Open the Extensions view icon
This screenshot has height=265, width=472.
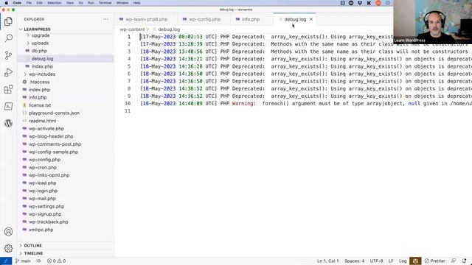coord(8,89)
